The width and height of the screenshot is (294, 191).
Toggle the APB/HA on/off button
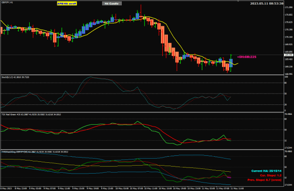click(67, 4)
